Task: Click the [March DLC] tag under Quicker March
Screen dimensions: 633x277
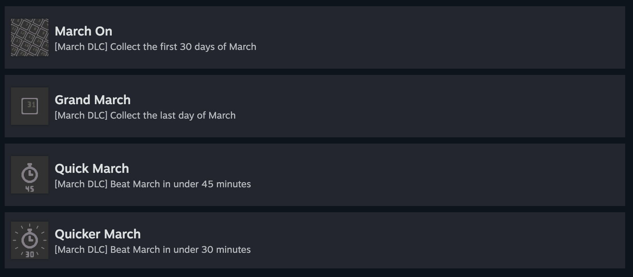Action: [x=81, y=250]
